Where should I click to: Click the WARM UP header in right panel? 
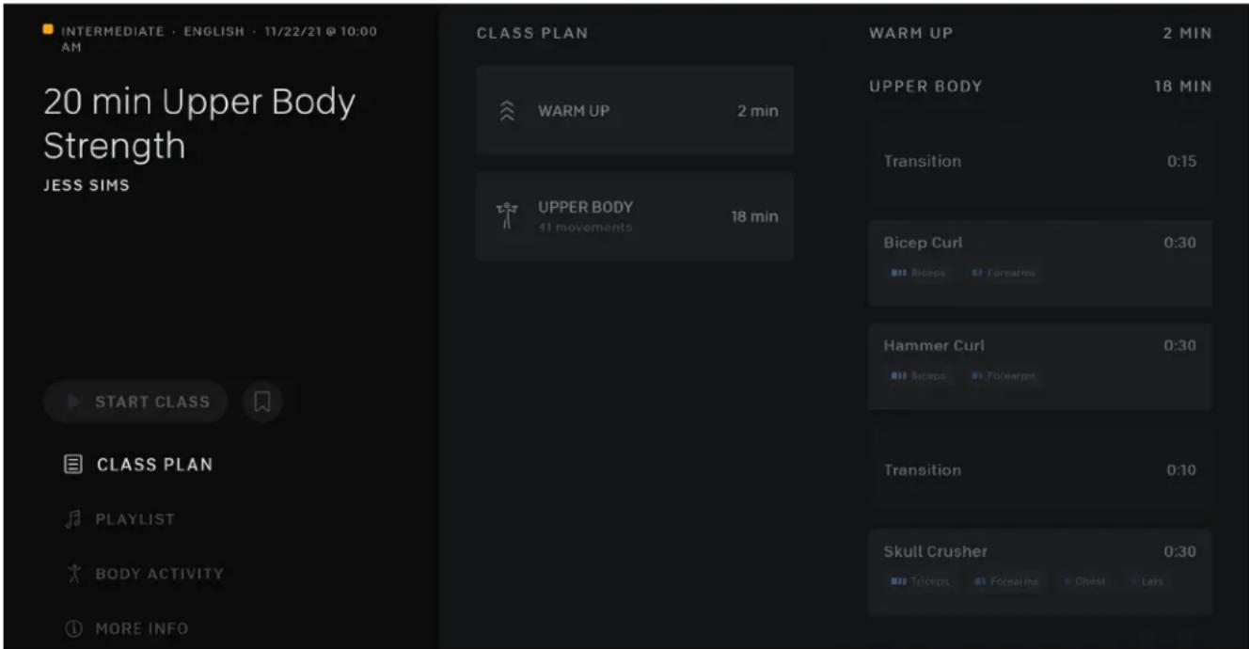[x=910, y=33]
